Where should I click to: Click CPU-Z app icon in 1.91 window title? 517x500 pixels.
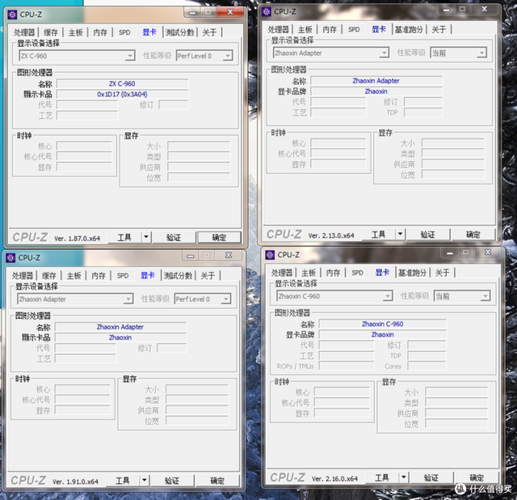point(11,257)
